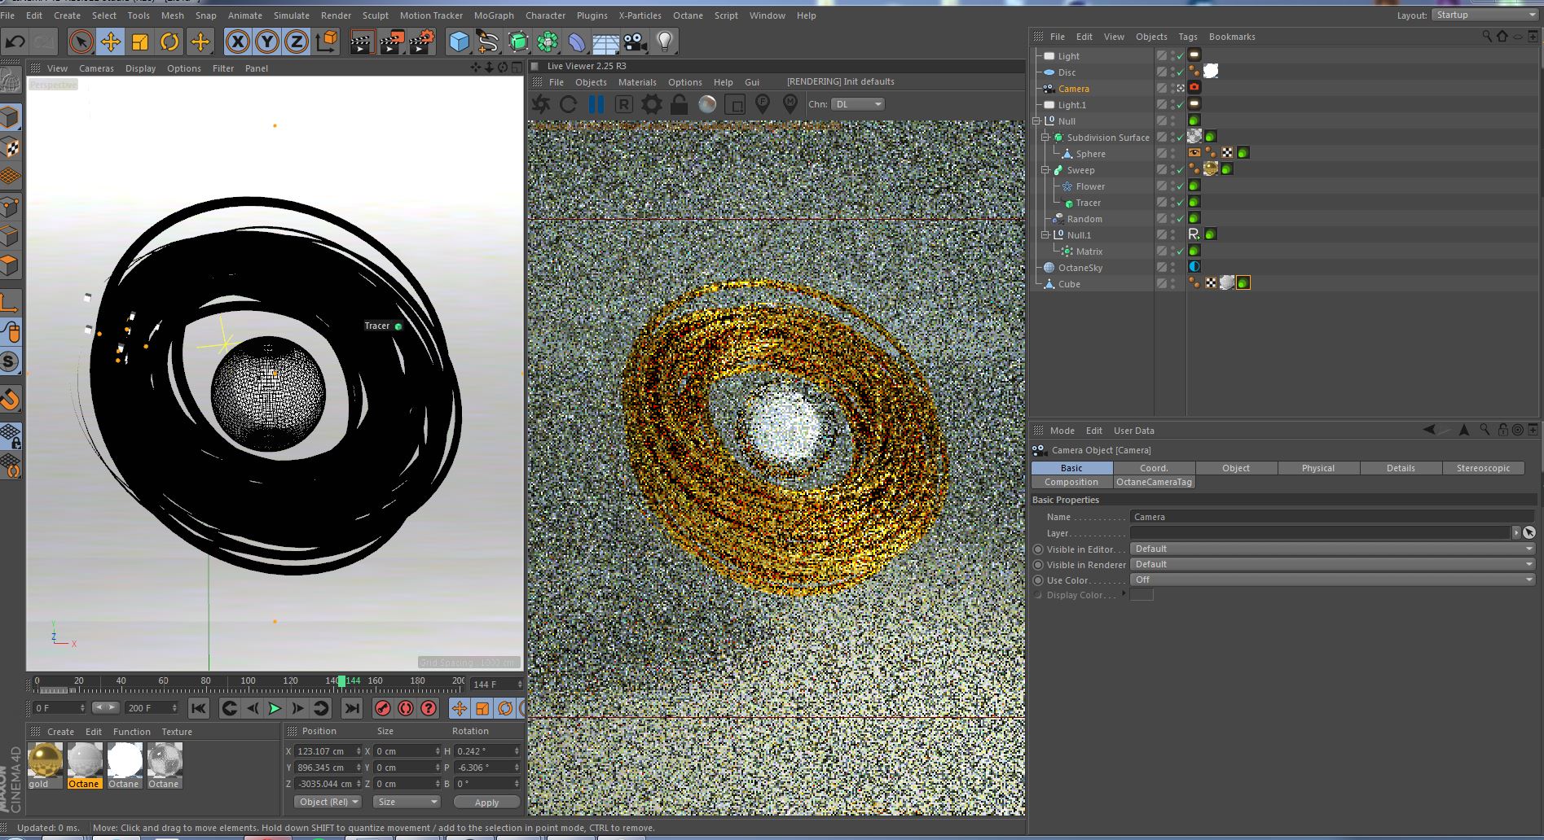Click the light bulb Light object icon
1544x840 pixels.
(x=665, y=42)
